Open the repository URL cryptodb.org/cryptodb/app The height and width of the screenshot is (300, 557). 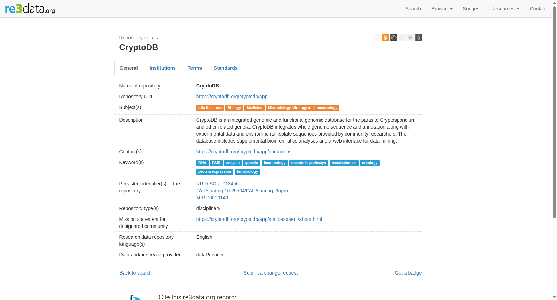click(232, 97)
